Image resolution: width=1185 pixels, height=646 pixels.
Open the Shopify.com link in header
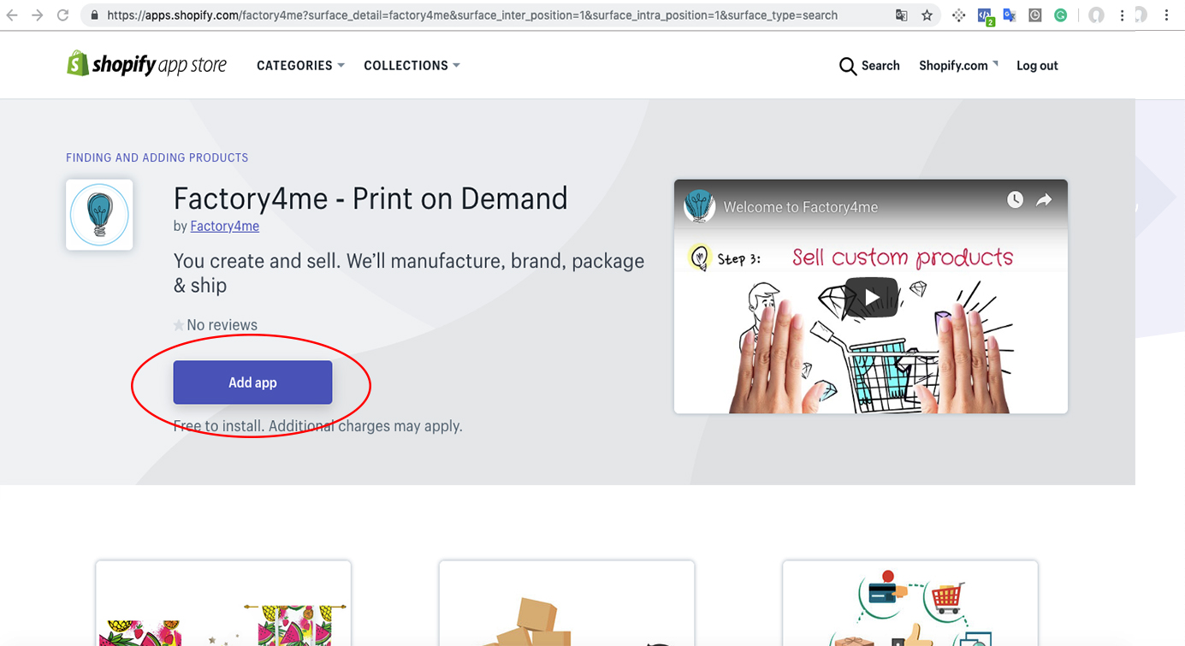tap(958, 66)
